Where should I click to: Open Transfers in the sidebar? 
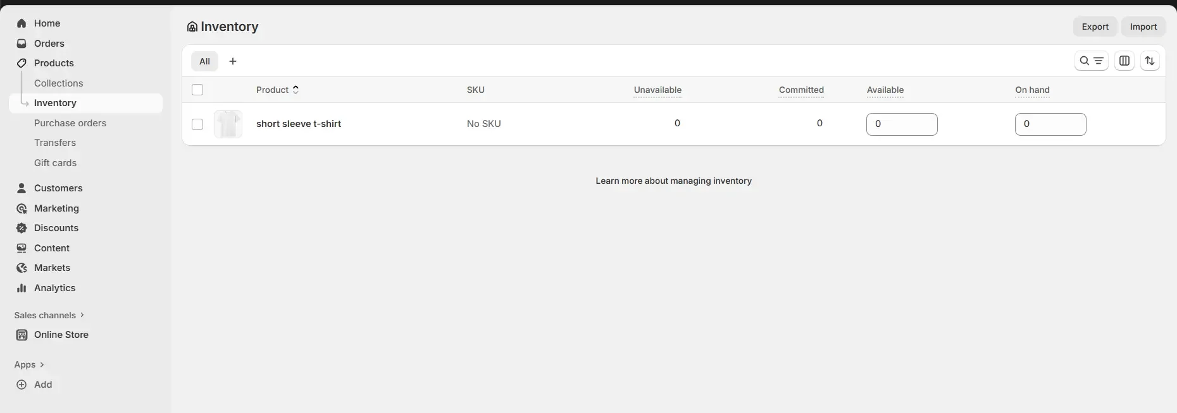[55, 143]
